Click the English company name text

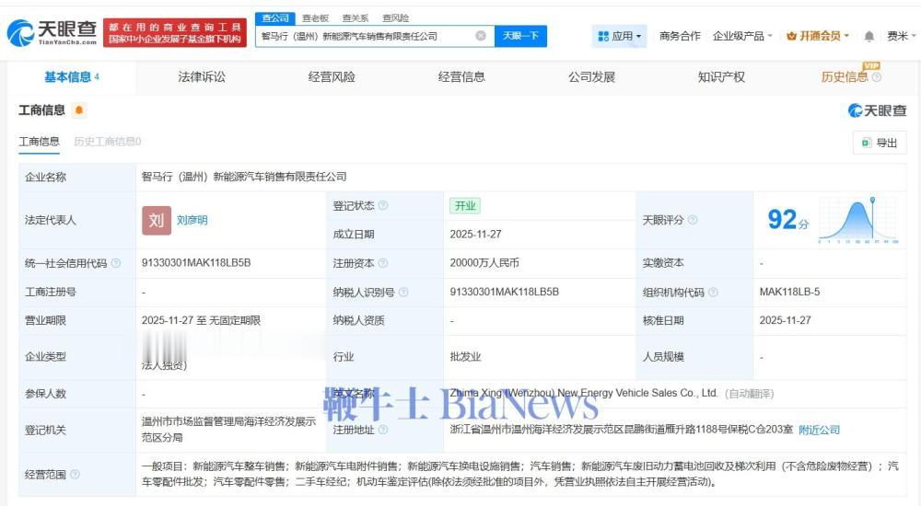point(584,393)
